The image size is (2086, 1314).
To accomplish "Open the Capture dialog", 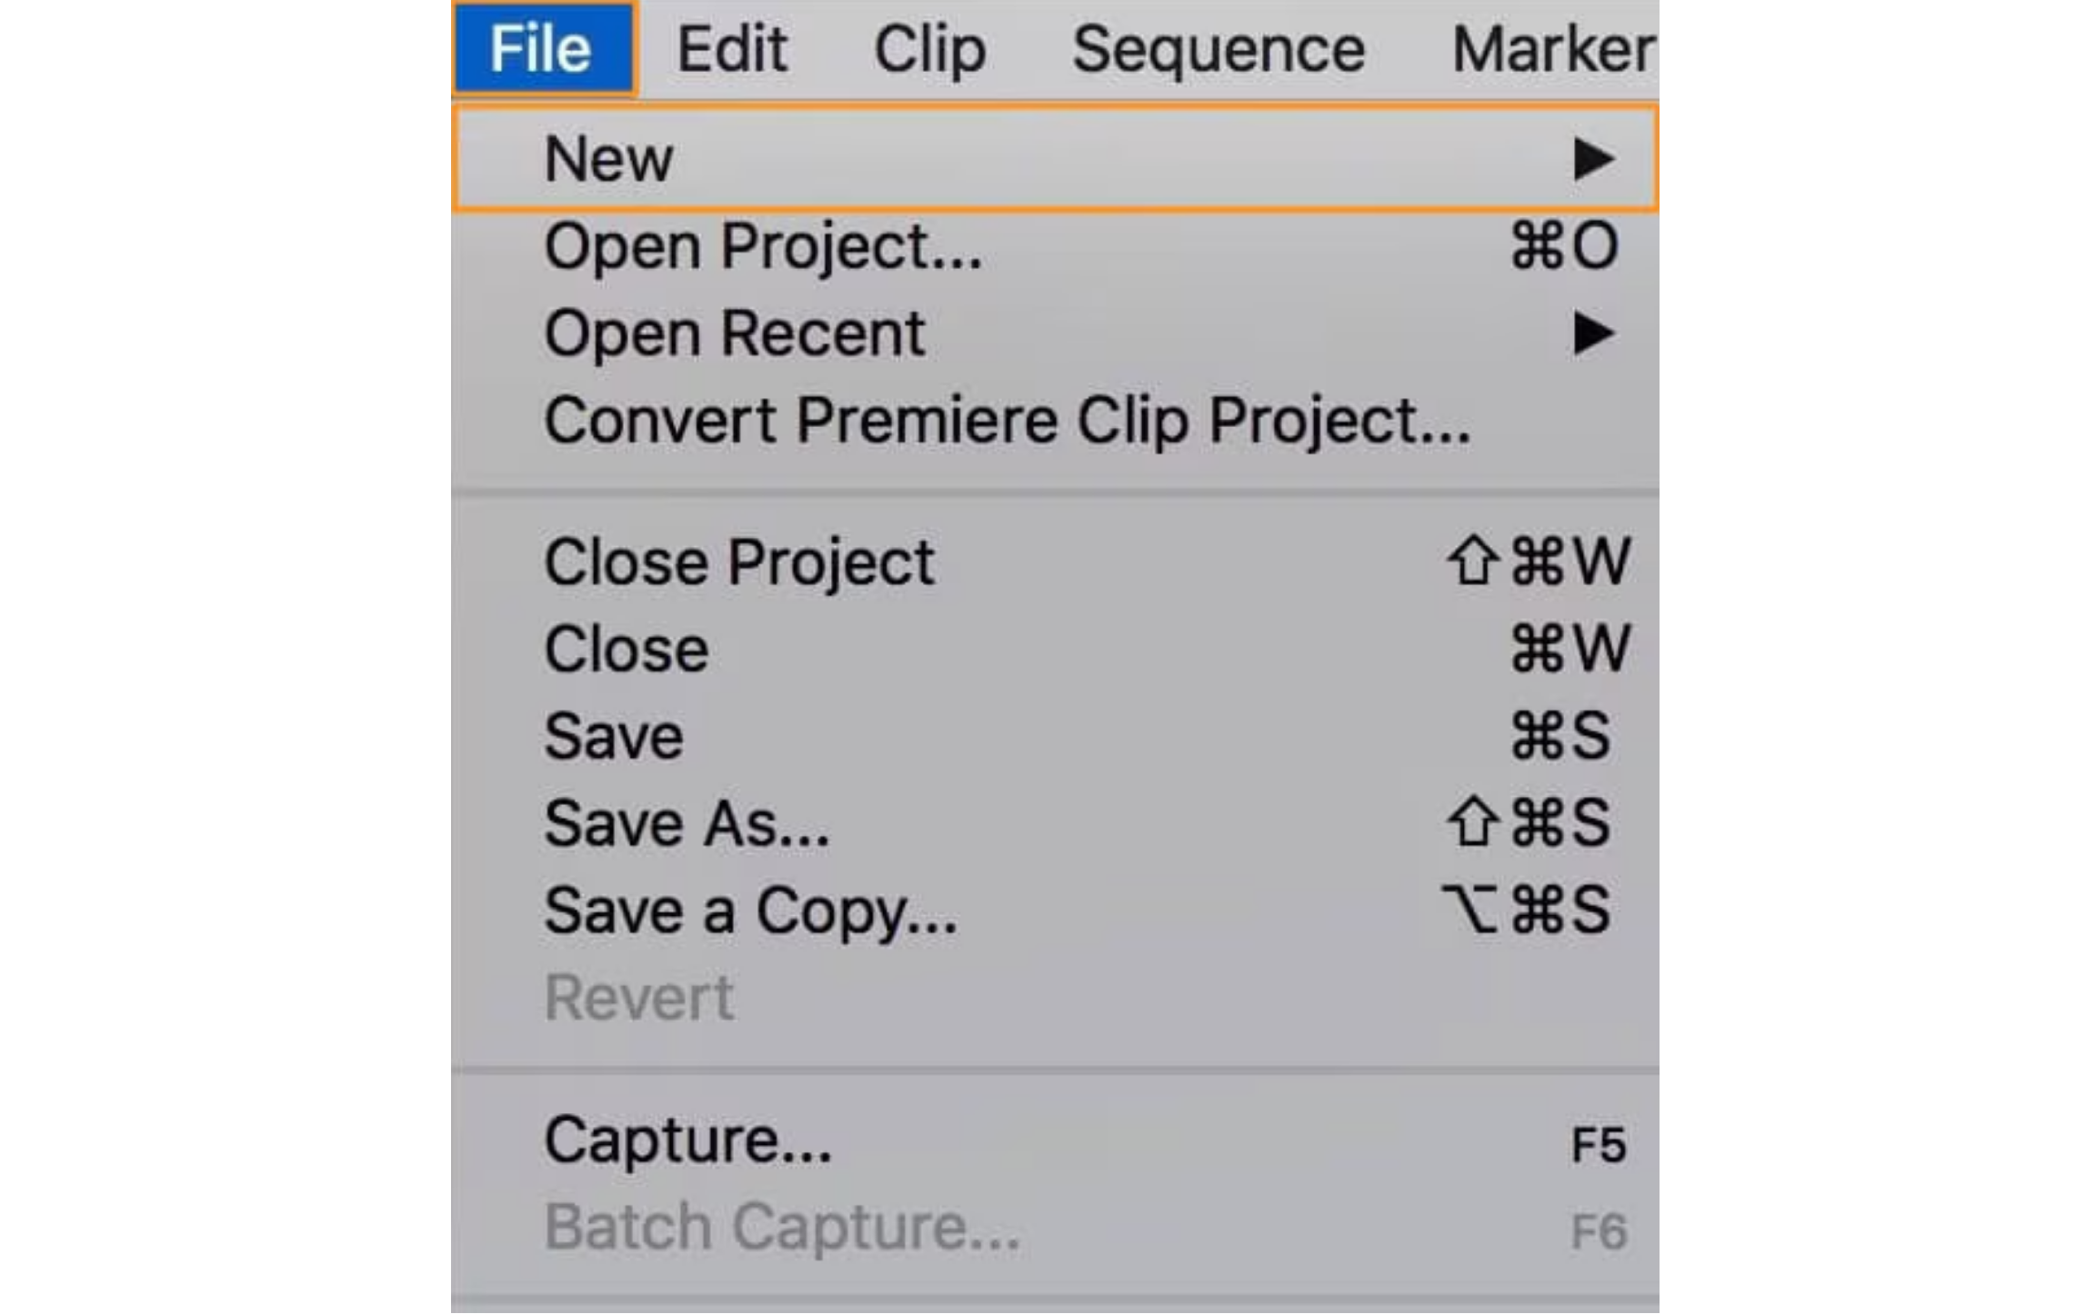I will (688, 1139).
